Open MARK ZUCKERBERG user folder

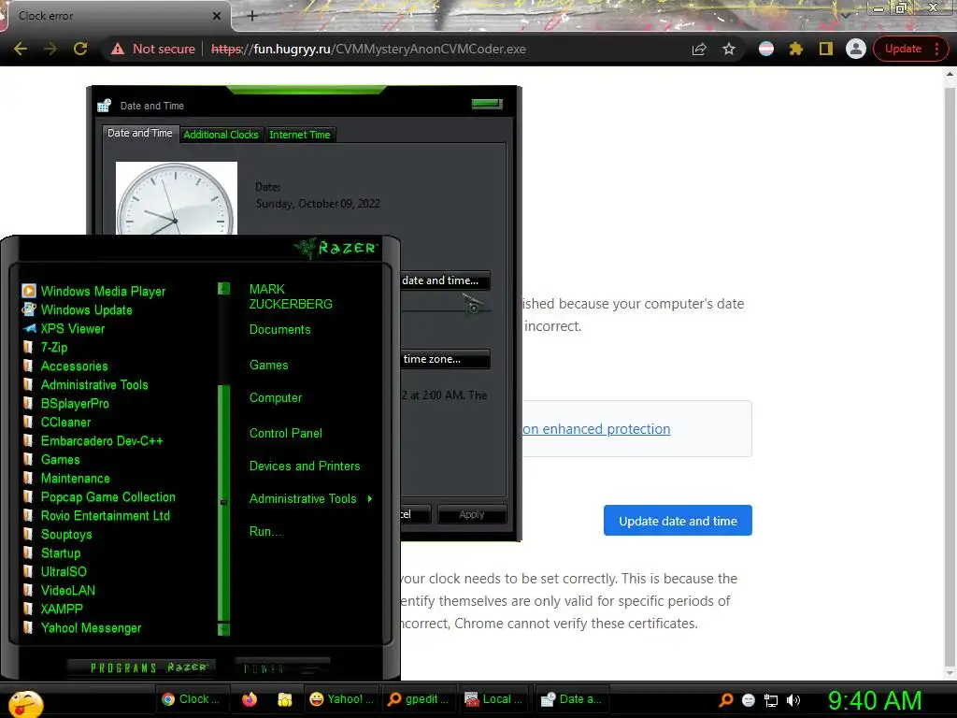tap(291, 296)
